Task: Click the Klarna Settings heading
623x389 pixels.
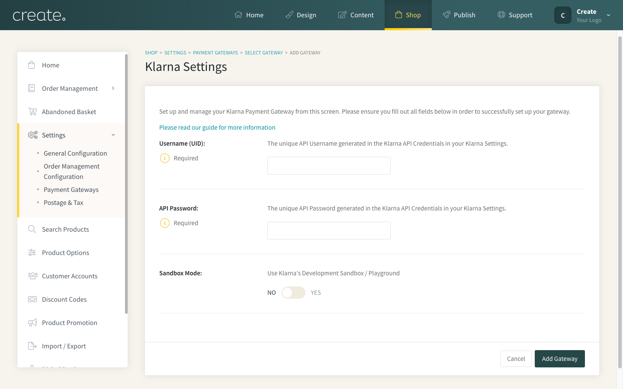Action: click(186, 67)
